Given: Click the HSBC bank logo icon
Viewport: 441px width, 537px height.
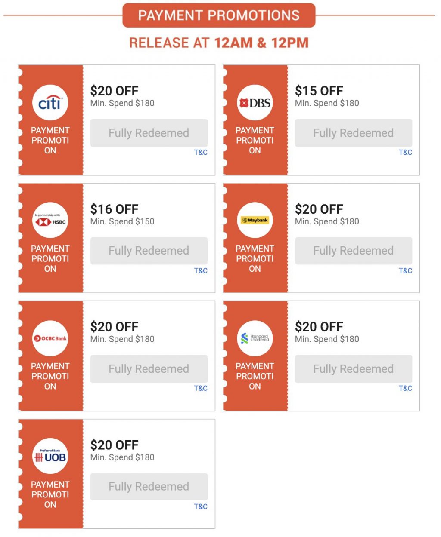Looking at the screenshot, I should (50, 221).
